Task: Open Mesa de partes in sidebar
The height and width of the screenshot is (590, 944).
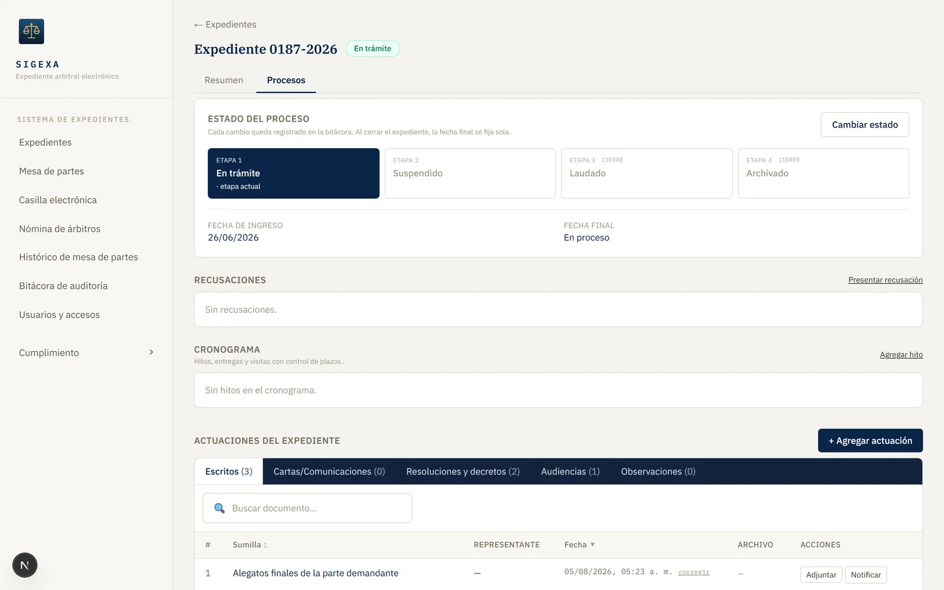Action: 51,171
